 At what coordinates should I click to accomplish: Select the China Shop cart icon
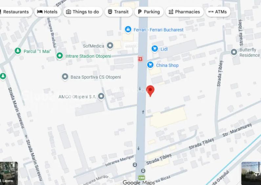tap(150, 65)
